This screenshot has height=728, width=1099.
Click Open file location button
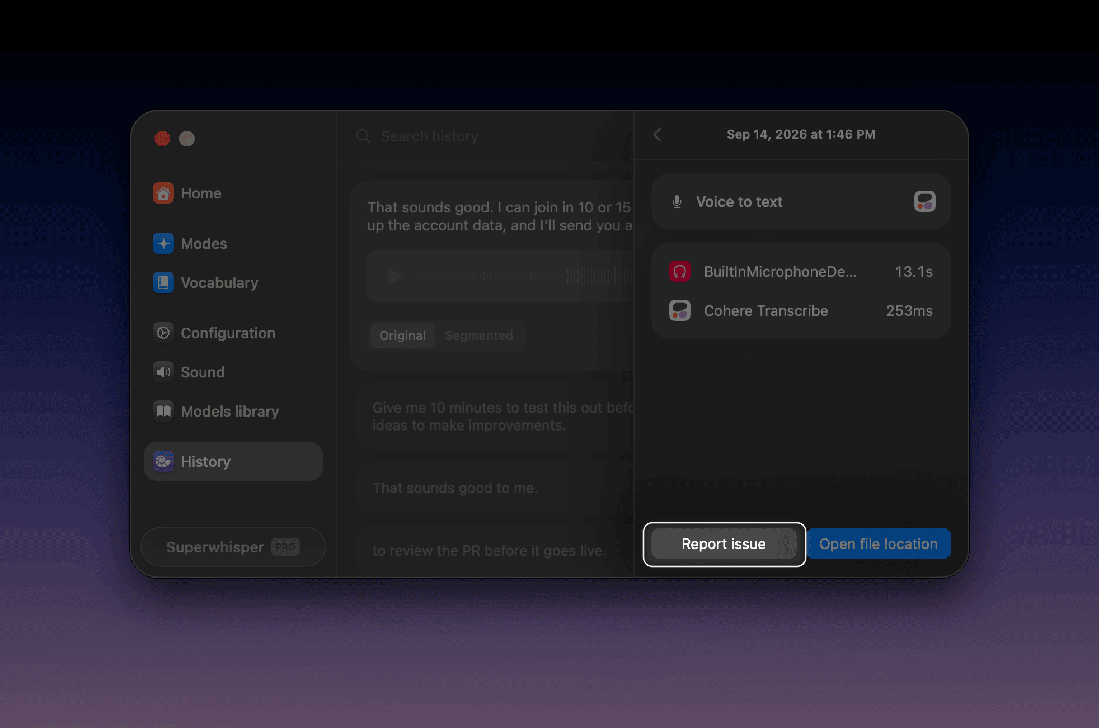(879, 544)
